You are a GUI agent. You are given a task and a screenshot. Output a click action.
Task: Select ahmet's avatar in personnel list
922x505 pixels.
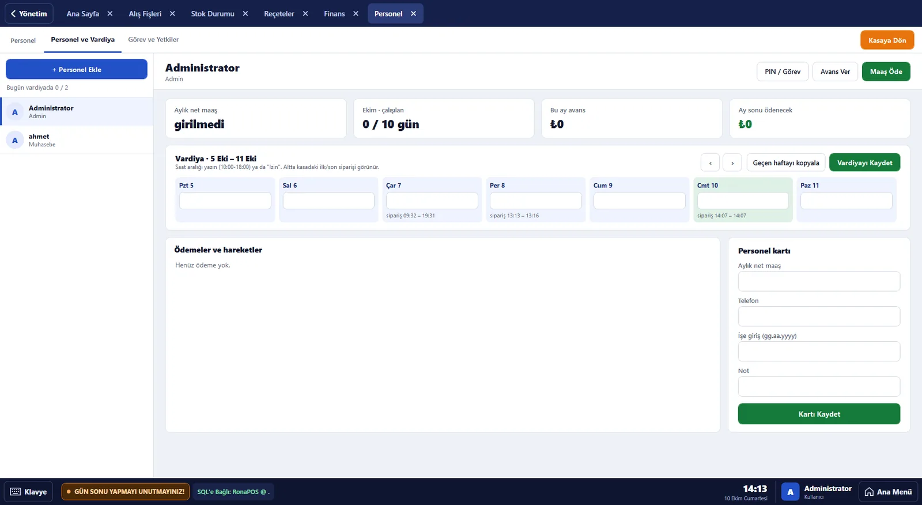point(15,140)
